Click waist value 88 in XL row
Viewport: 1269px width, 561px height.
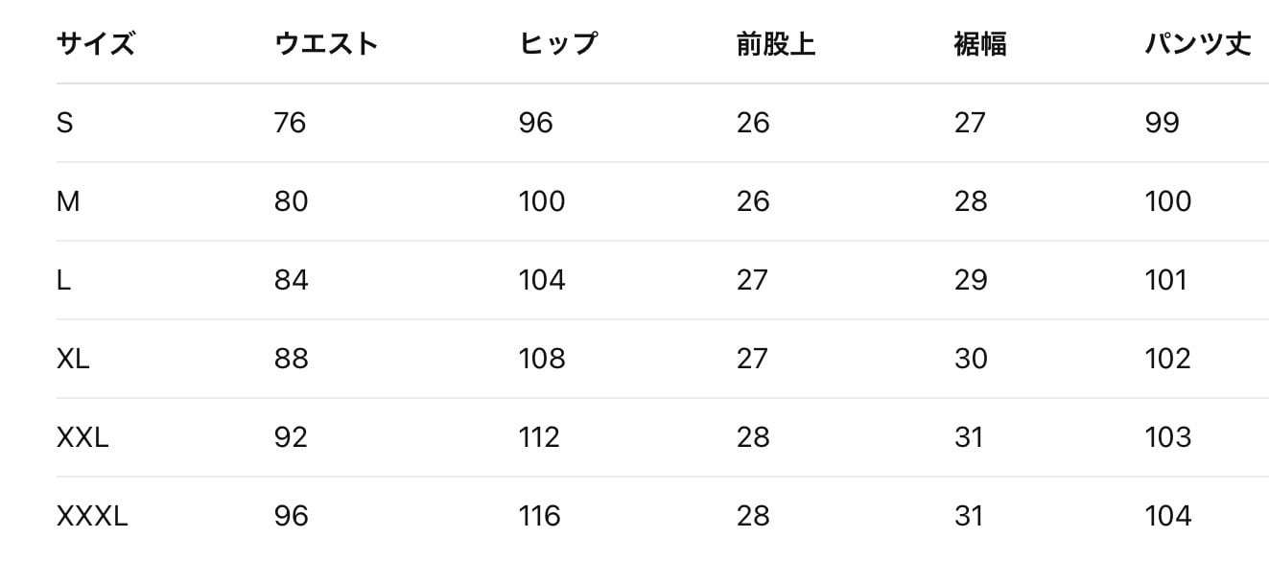tap(291, 359)
